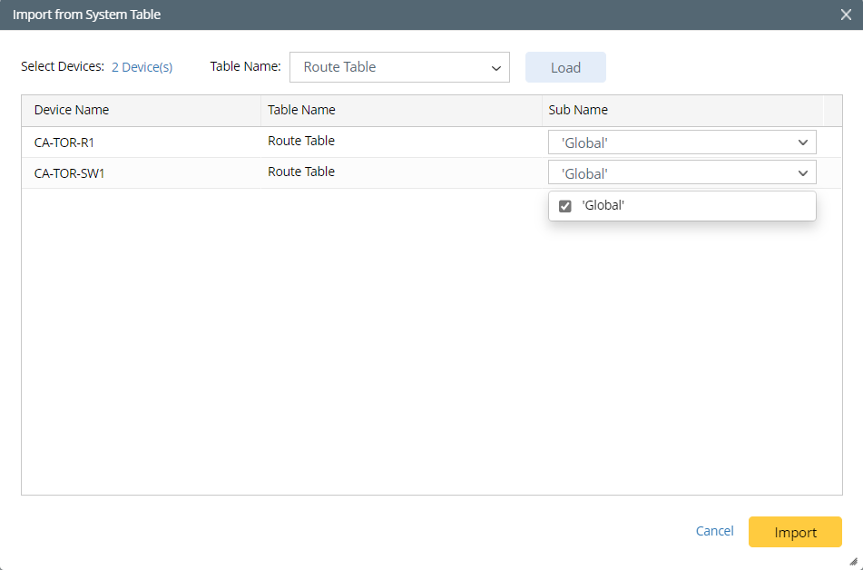Click the dialog title bar text

click(86, 15)
